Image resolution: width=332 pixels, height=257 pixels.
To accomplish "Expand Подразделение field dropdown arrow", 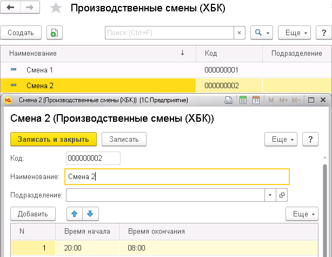I will coord(269,195).
